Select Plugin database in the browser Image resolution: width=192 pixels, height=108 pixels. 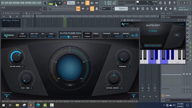[x=12, y=20]
